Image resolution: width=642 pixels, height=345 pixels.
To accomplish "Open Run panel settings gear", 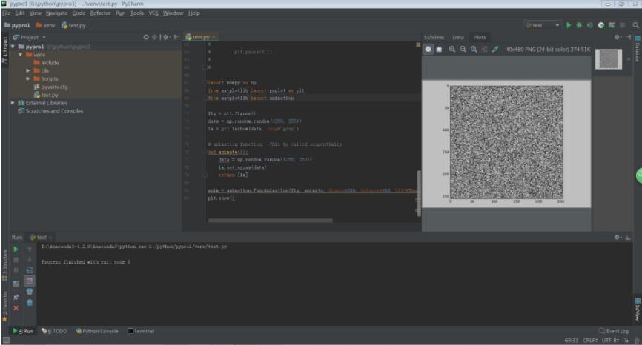I will 618,237.
